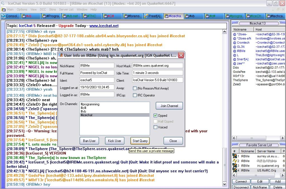Viewport: 286px width, 189px height.
Task: Sort nickname list by the Host column header
Action: coord(270,29)
